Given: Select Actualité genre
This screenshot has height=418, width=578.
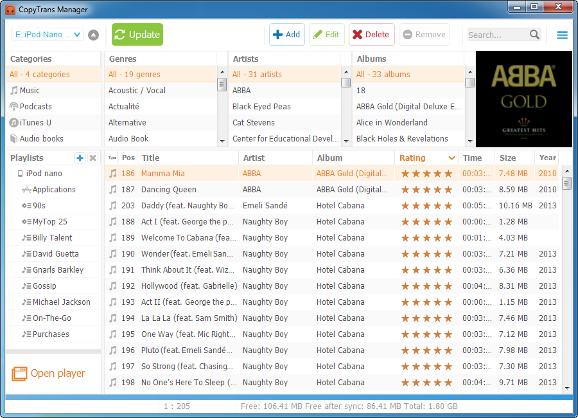Looking at the screenshot, I should (x=161, y=107).
